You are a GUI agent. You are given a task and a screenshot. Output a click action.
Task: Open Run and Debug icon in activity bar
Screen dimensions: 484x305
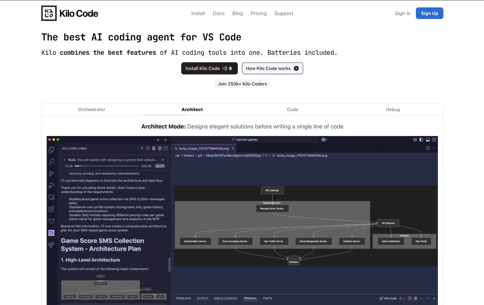coord(51,185)
